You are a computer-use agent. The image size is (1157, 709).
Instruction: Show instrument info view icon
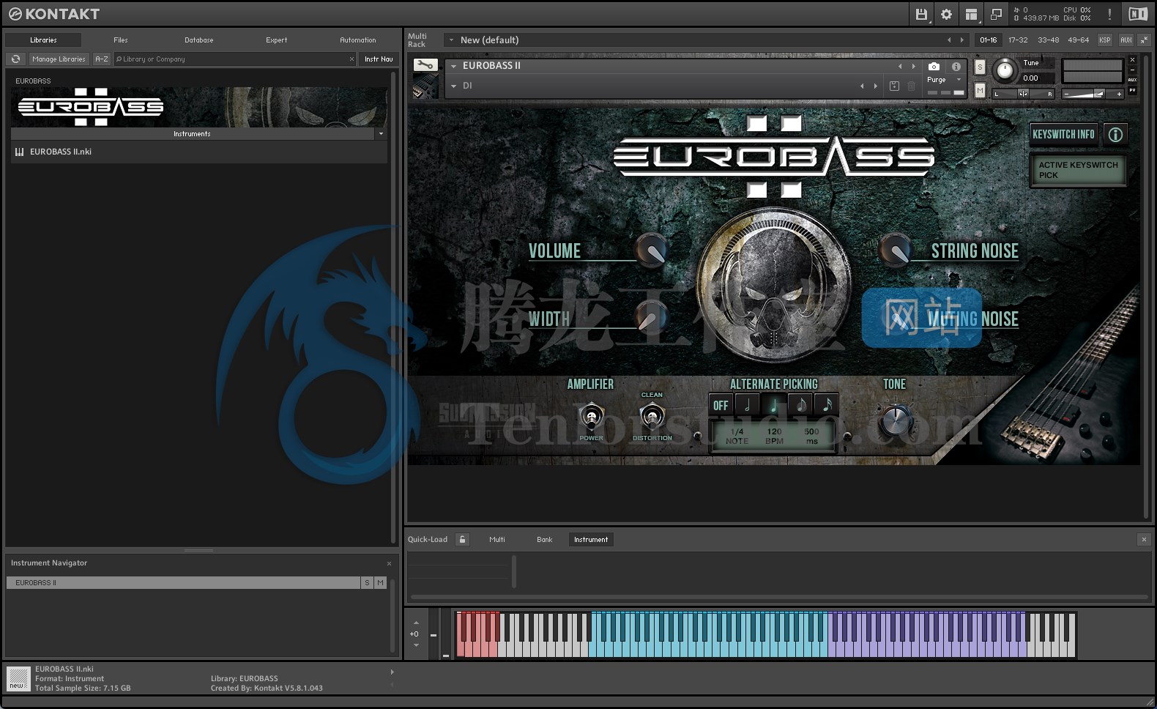pyautogui.click(x=956, y=66)
